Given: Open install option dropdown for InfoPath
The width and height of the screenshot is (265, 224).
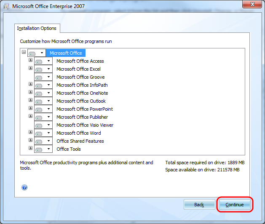Looking at the screenshot, I should click(43, 85).
